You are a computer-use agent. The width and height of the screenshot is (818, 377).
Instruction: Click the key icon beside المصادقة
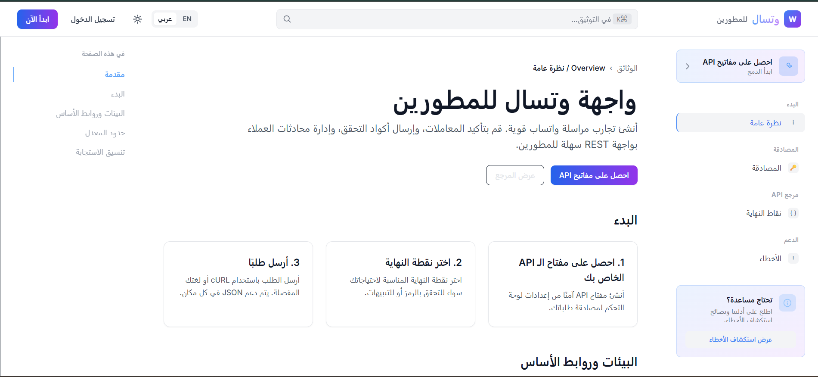[793, 168]
